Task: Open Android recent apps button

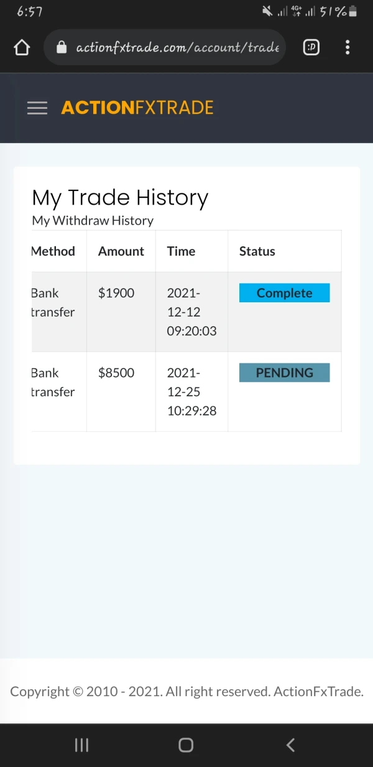Action: (x=81, y=745)
